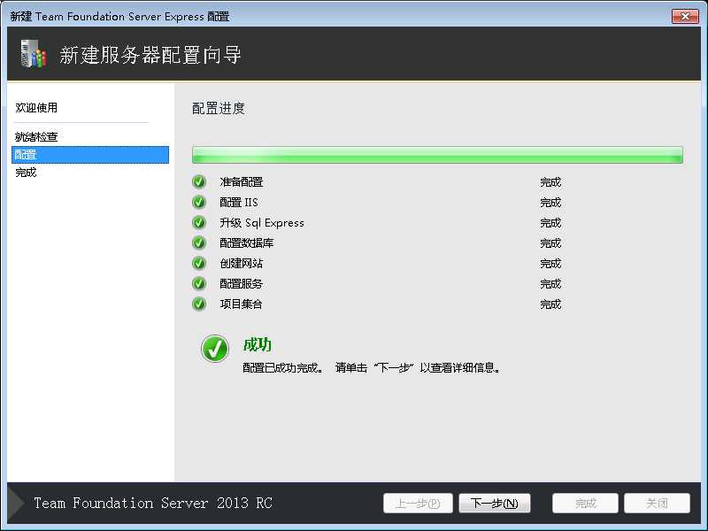708x531 pixels.
Task: Click the 完成 status of 配置 IIS row
Action: [550, 203]
